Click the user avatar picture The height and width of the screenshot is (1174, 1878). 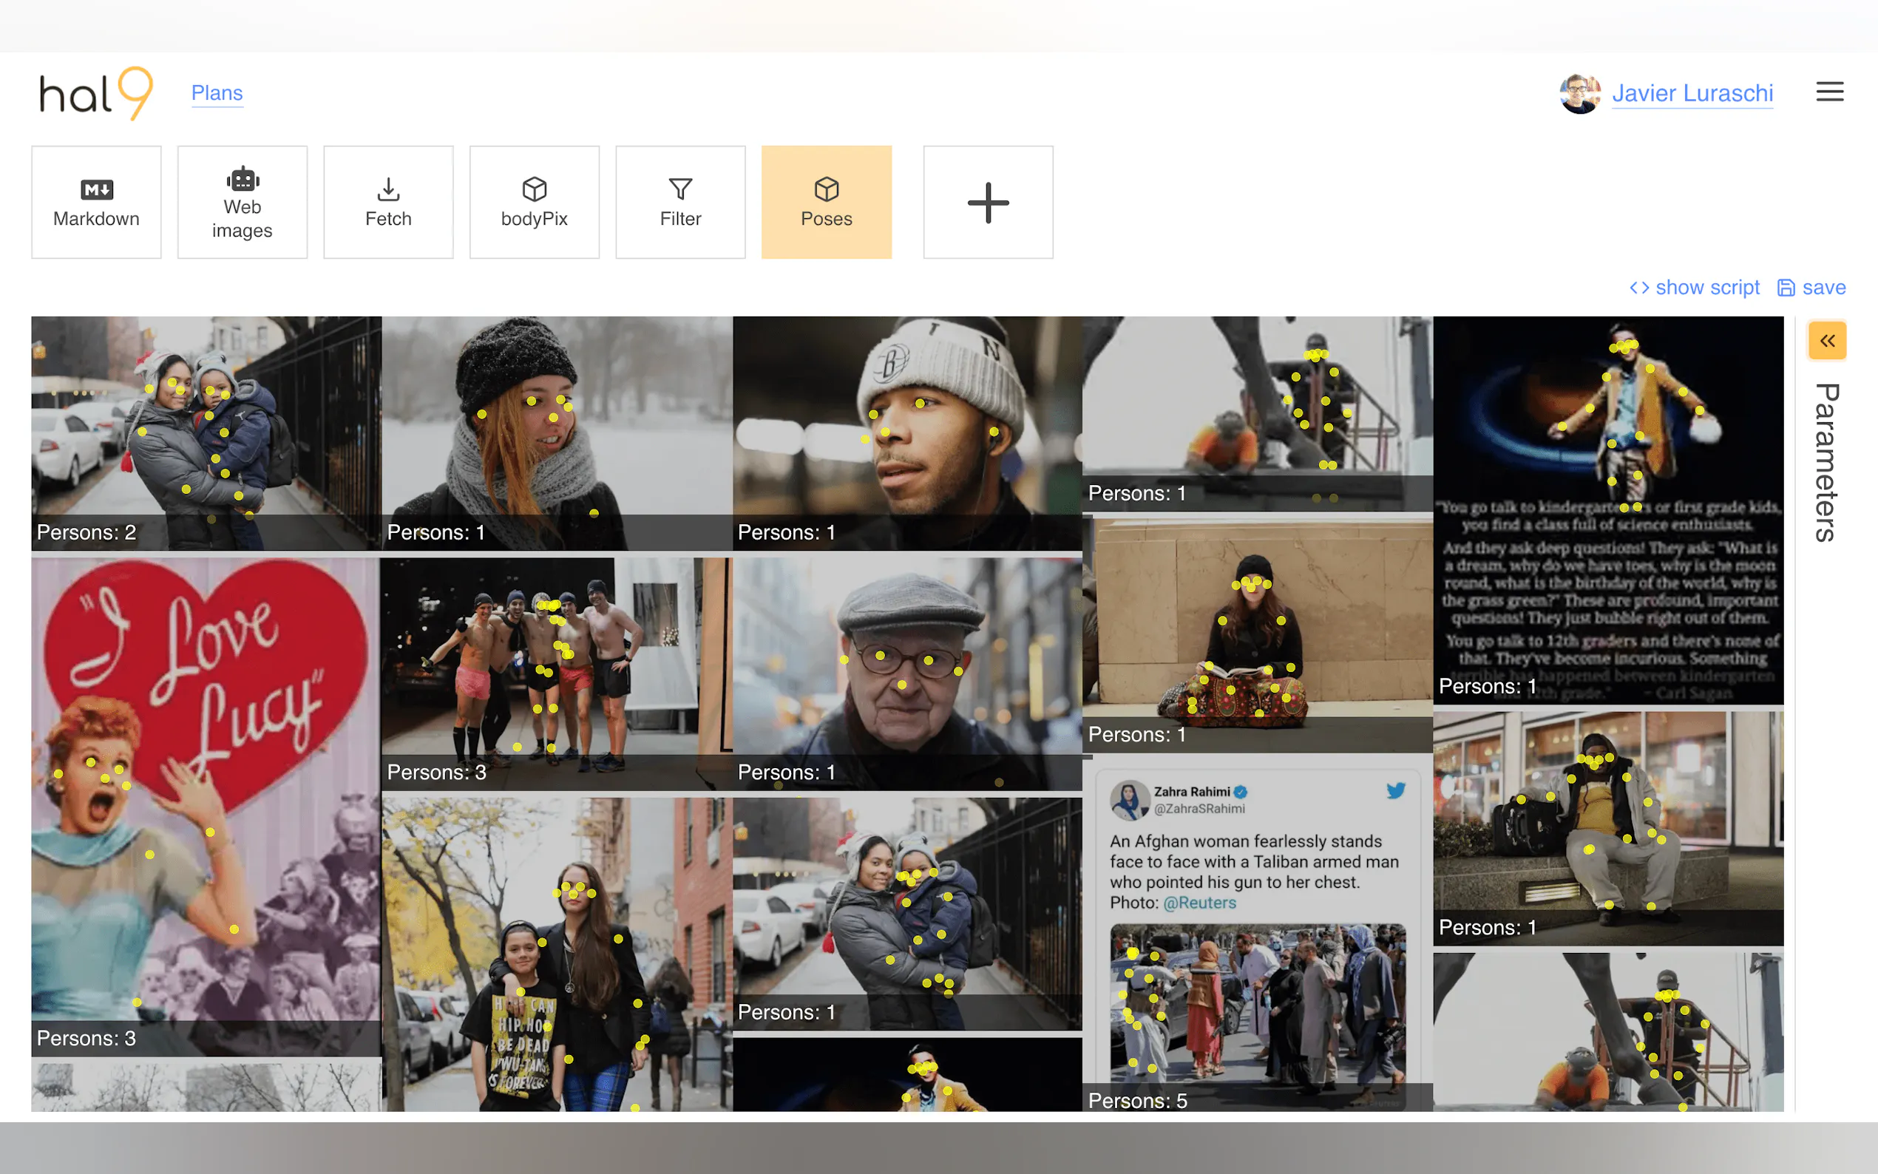coord(1579,94)
